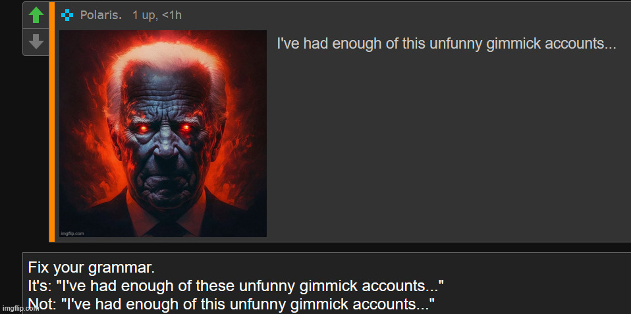
Task: Click the "<1h" comment timestamp
Action: point(171,15)
